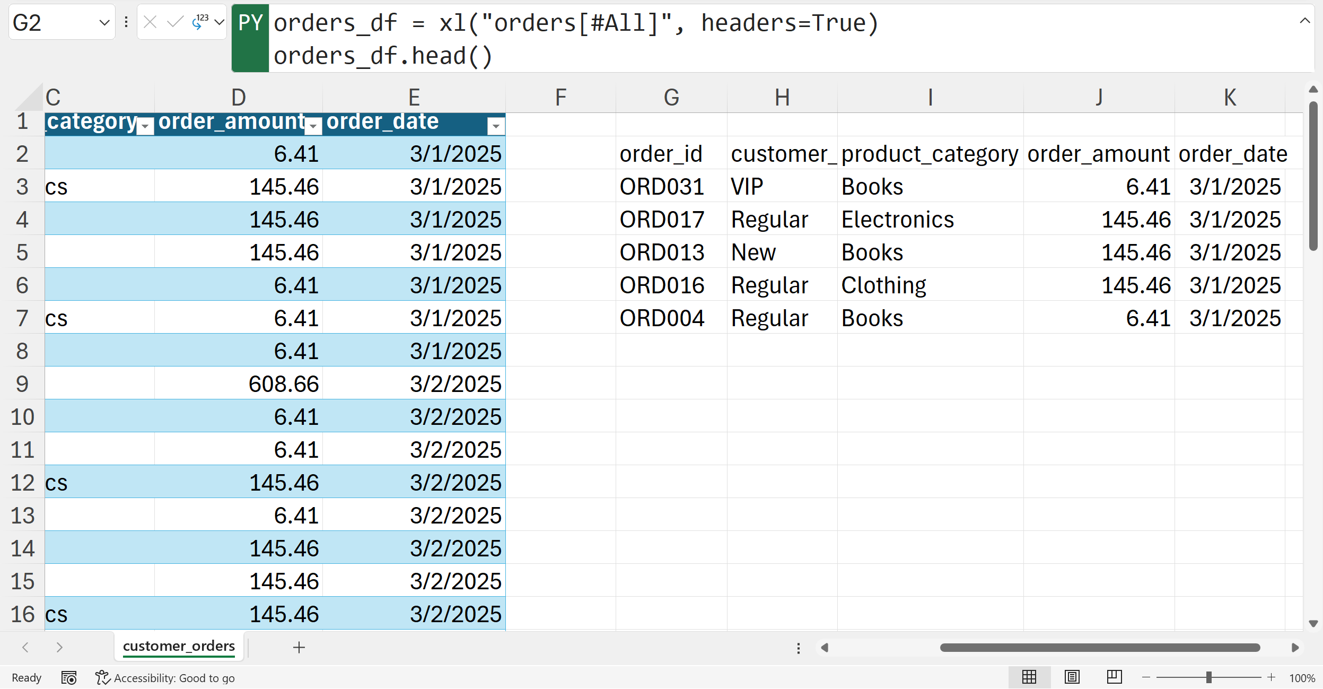Click the 100% zoom level button

tap(1302, 678)
